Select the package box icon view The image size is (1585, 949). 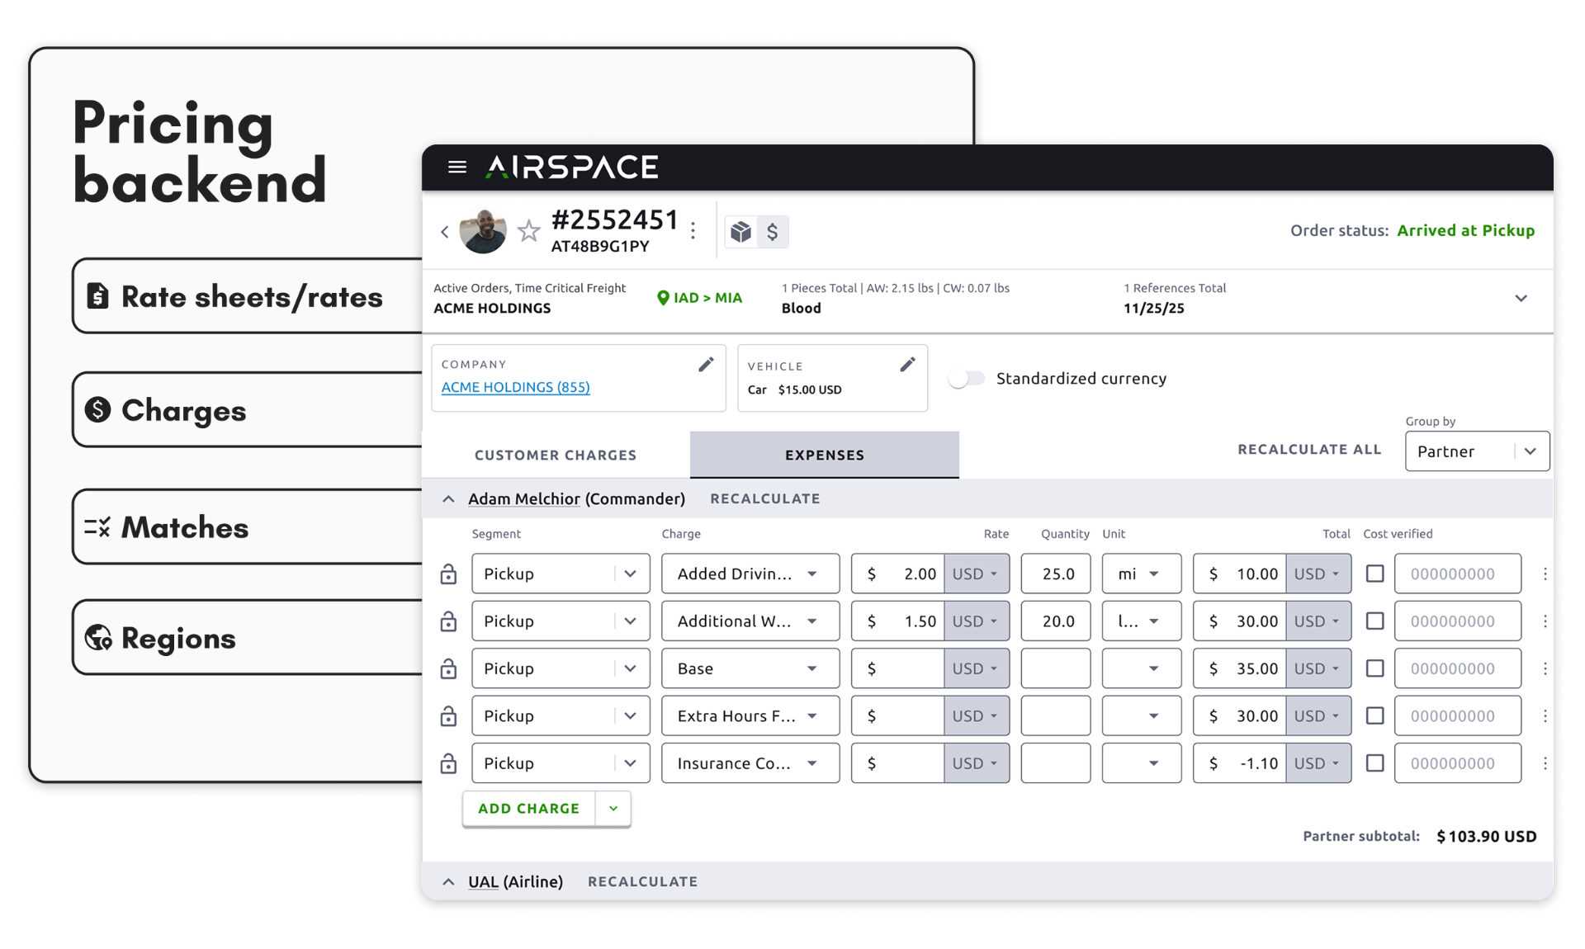tap(740, 232)
